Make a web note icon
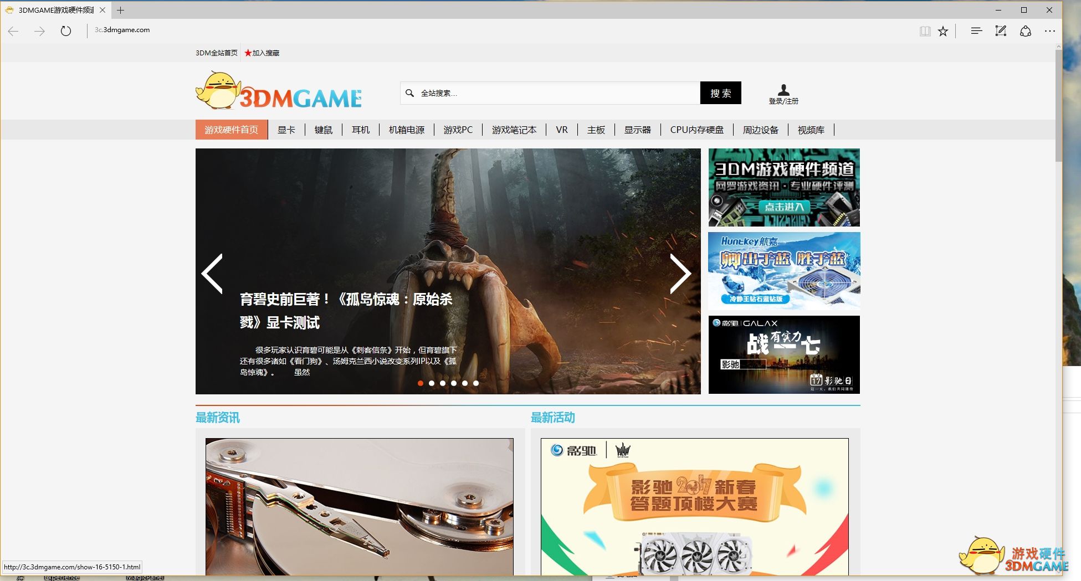The image size is (1081, 581). [x=1001, y=31]
